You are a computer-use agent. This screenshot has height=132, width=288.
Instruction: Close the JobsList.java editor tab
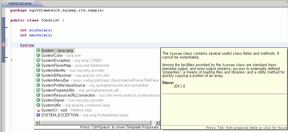point(35,3)
